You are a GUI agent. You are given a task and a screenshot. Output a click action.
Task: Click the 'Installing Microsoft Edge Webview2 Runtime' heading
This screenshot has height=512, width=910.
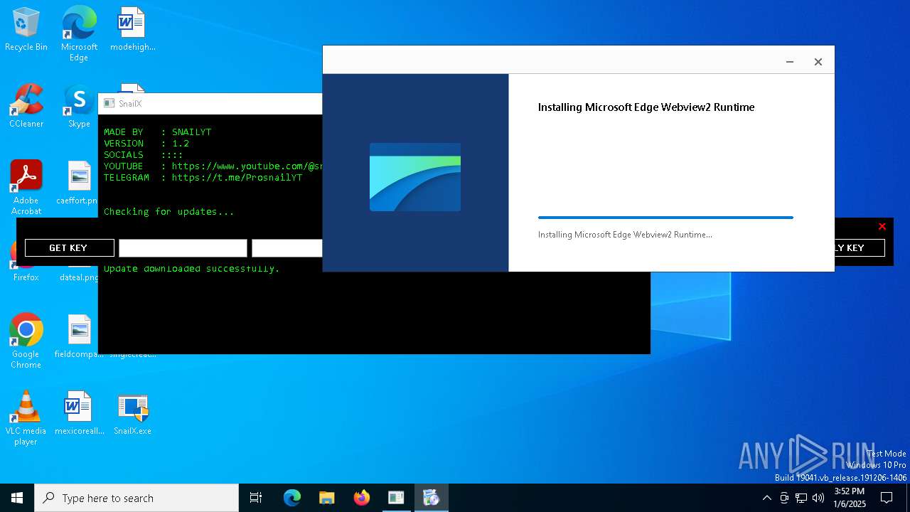coord(646,107)
